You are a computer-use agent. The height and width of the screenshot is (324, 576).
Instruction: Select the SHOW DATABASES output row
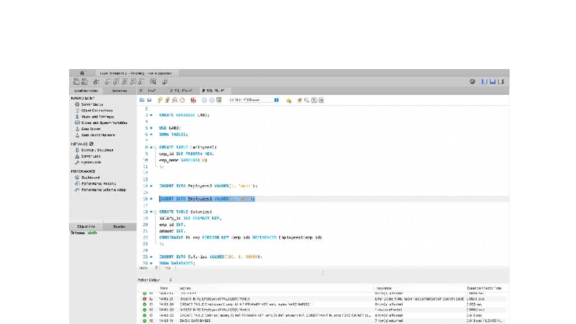[323, 320]
